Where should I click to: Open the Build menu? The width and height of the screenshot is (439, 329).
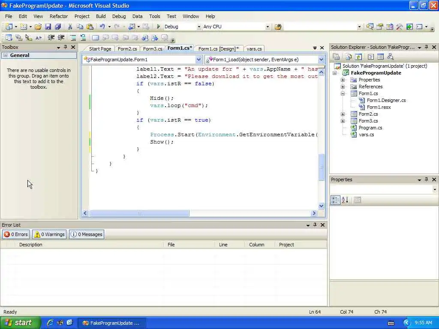pos(101,16)
